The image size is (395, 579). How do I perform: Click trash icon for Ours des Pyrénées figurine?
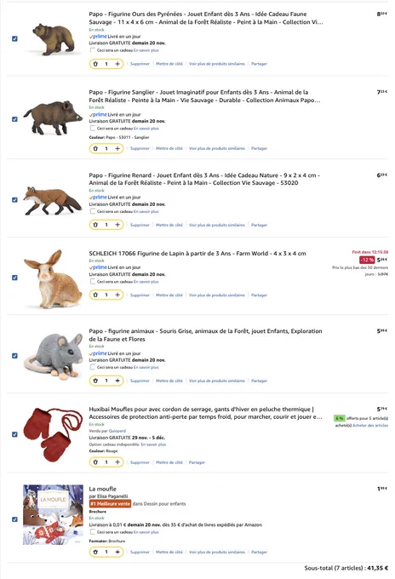pyautogui.click(x=95, y=64)
